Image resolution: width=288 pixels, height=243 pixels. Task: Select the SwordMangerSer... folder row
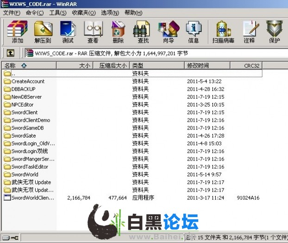(132, 159)
